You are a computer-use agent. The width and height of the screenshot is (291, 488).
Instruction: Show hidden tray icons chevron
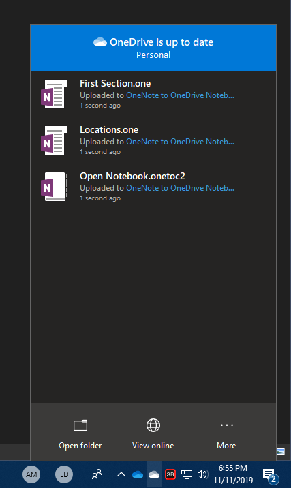tap(121, 474)
